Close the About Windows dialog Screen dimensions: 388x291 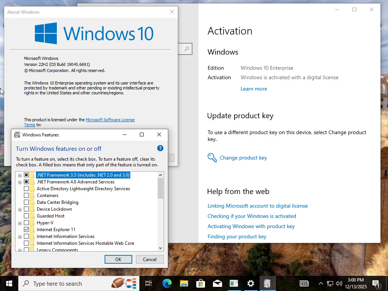(x=172, y=12)
